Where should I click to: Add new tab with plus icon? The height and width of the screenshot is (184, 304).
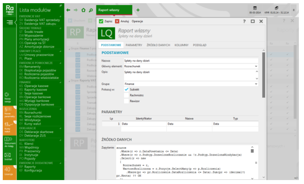(x=138, y=10)
